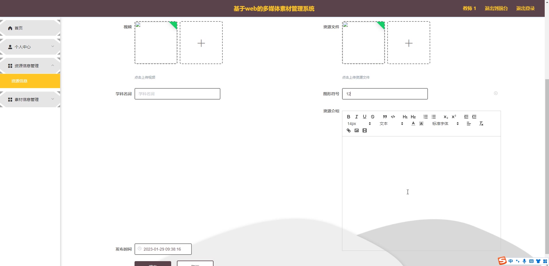Viewport: 549px width, 266px height.
Task: Toggle italic text formatting
Action: tap(356, 117)
